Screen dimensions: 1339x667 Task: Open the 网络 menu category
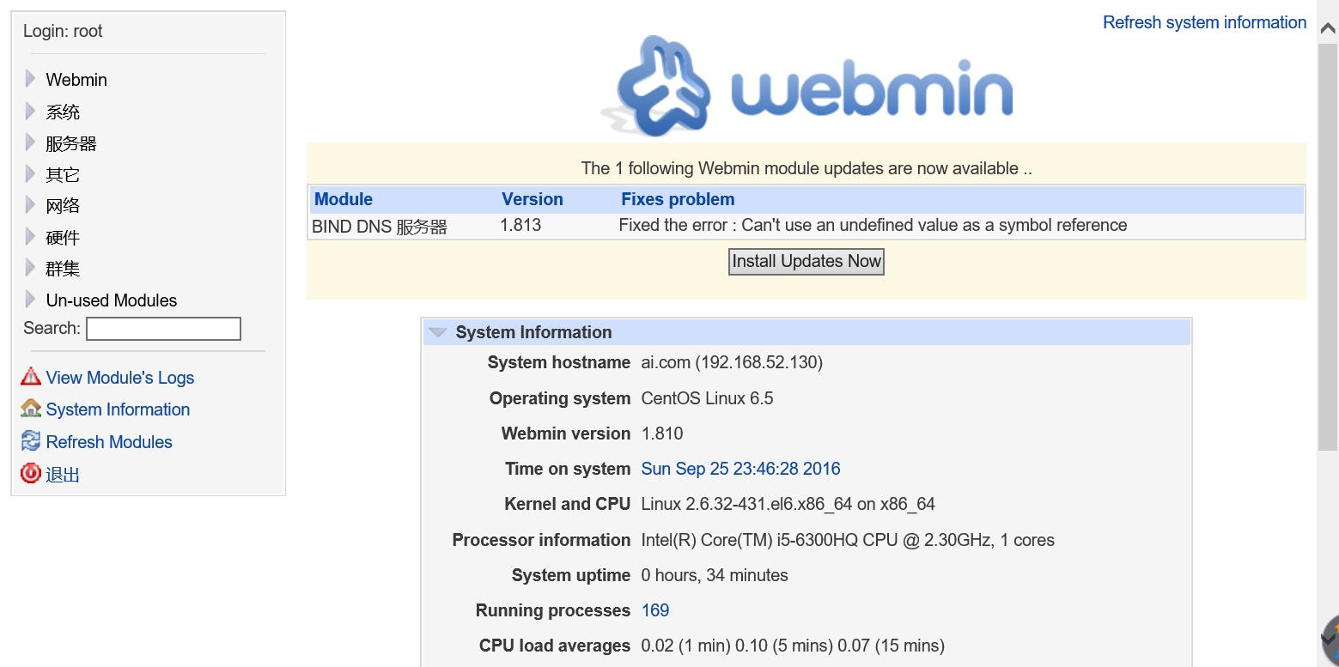click(x=63, y=206)
